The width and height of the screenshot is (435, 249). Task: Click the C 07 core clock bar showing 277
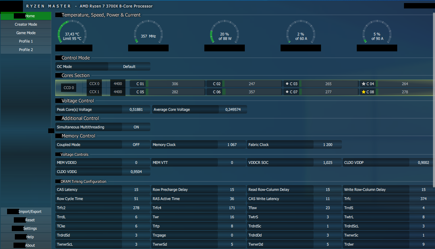click(328, 92)
